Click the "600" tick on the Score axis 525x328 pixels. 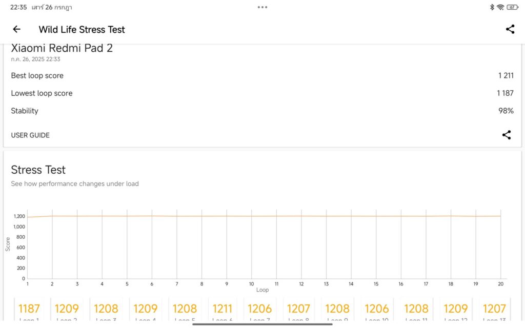21,248
